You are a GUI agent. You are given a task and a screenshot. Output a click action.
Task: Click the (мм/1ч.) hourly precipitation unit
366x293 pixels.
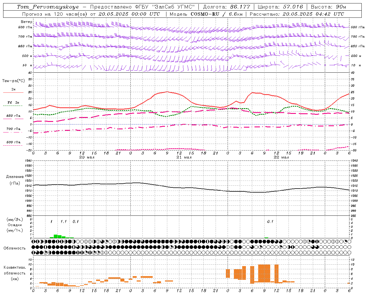[x=15, y=230]
